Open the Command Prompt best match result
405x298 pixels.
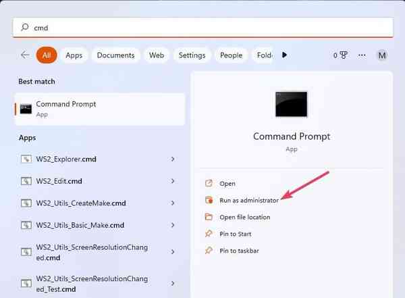click(100, 109)
